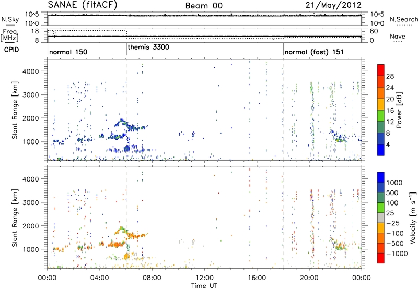Image resolution: width=418 pixels, height=289 pixels.
Task: Click the "28" power colorbar label
Action: coord(390,76)
